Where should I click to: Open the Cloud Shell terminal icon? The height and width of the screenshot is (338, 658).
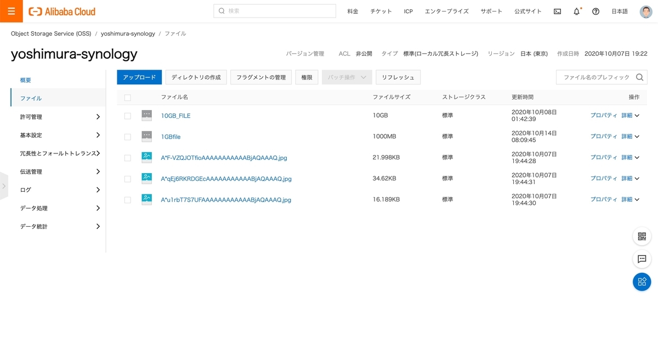[557, 12]
